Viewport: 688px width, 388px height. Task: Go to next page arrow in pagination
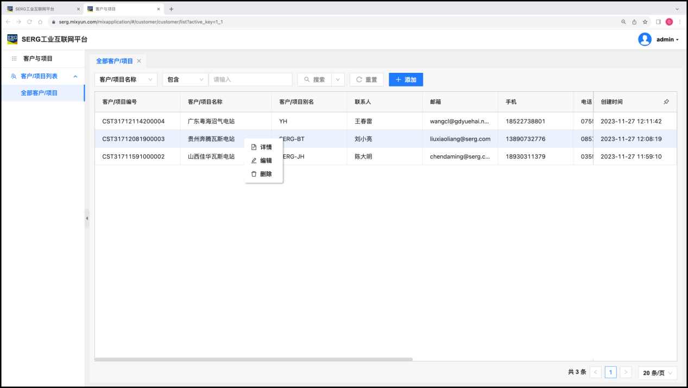626,372
